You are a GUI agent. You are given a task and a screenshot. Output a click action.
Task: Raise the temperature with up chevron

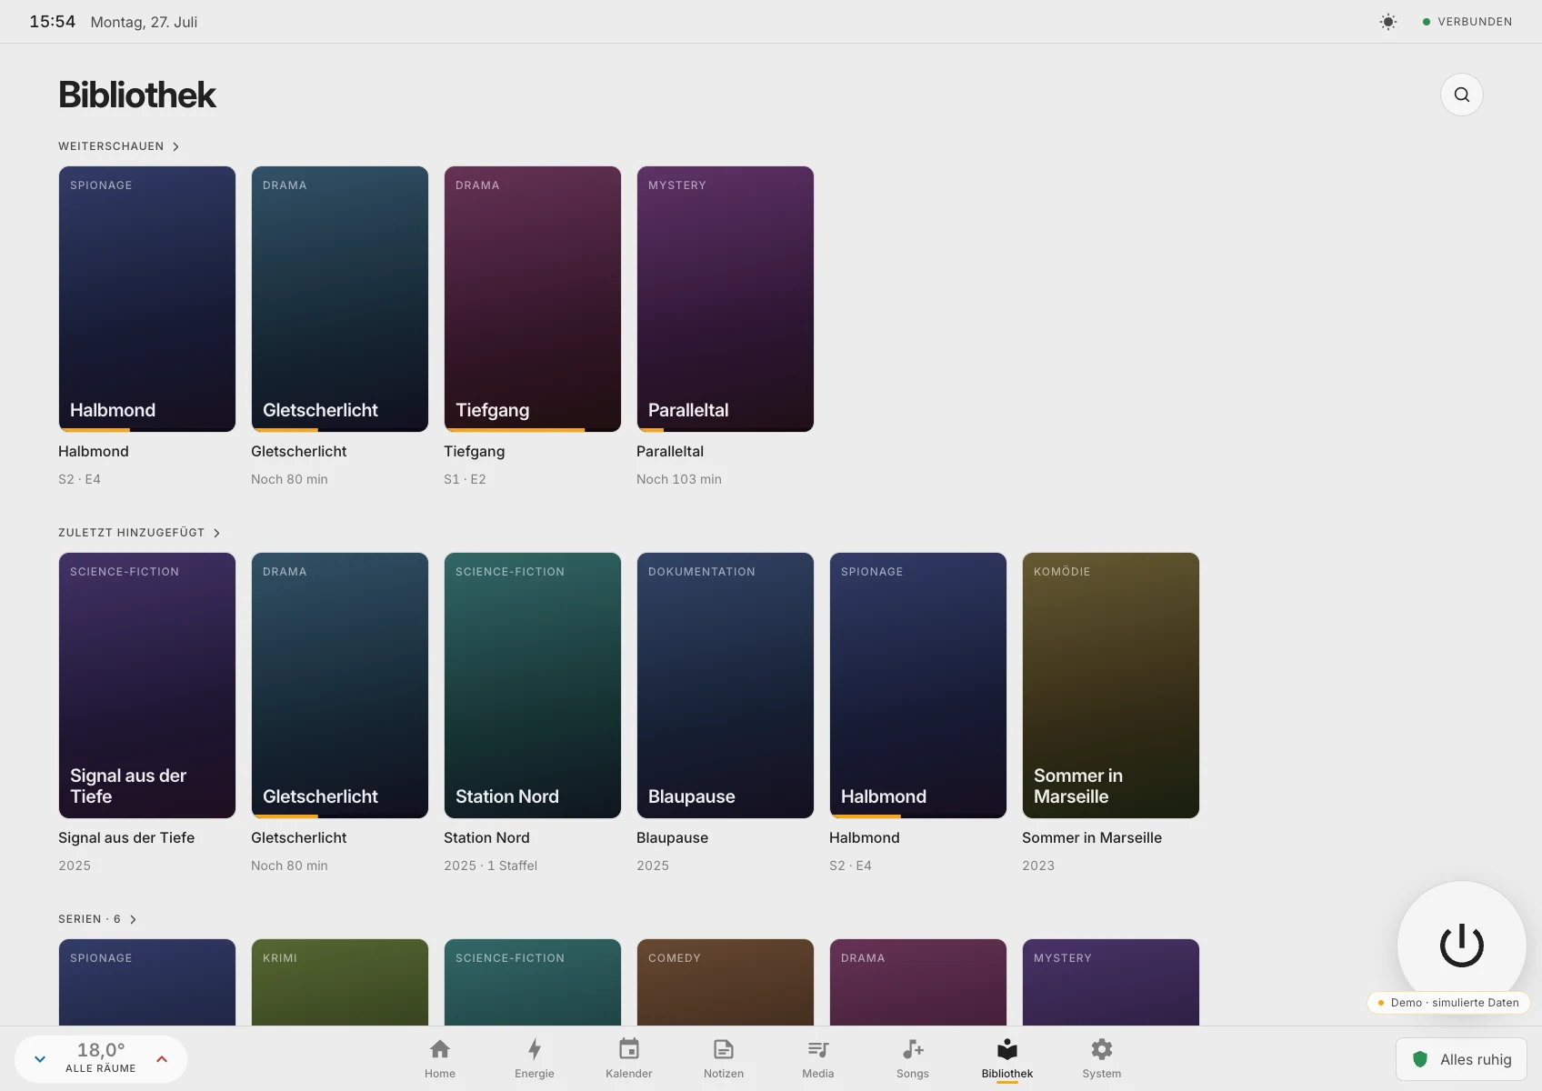(x=162, y=1059)
